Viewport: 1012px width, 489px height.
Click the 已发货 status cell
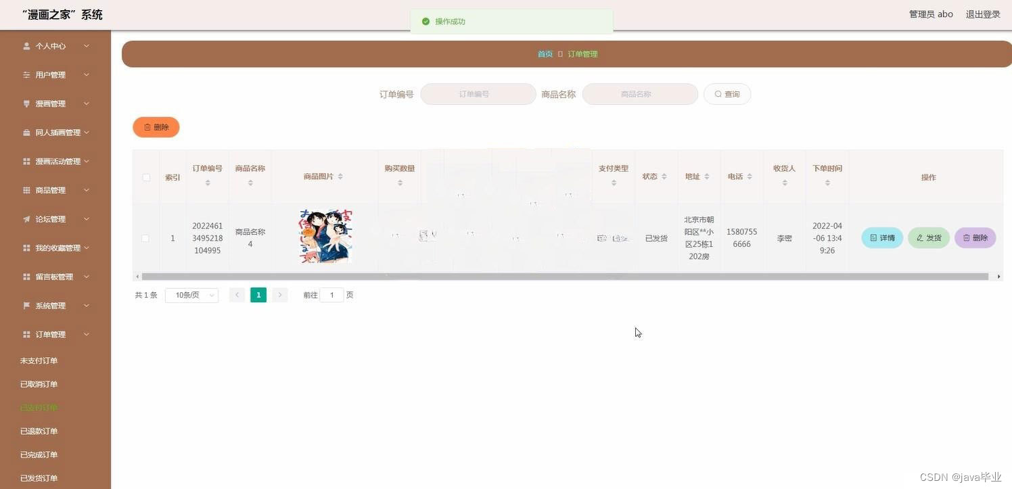tap(656, 238)
